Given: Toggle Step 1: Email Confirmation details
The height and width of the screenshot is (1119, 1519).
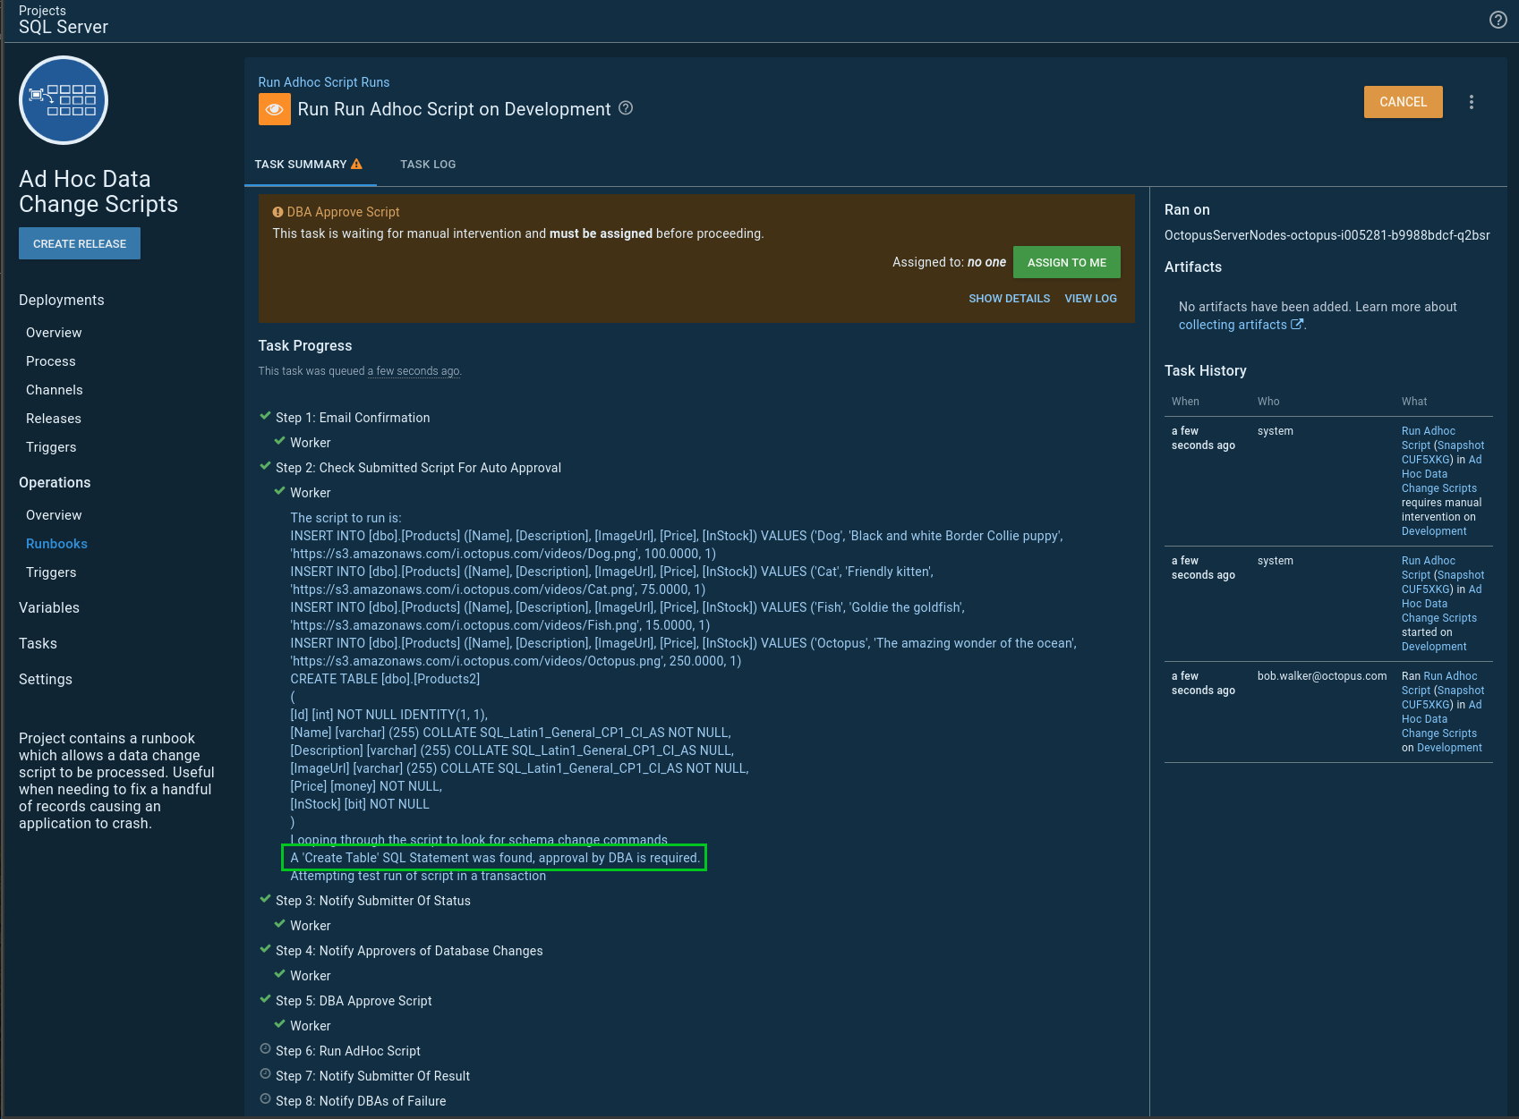Looking at the screenshot, I should [x=352, y=418].
